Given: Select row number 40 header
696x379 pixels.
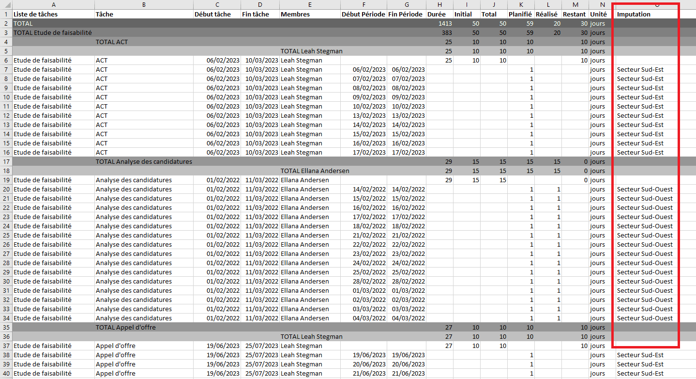Looking at the screenshot, I should (6, 373).
